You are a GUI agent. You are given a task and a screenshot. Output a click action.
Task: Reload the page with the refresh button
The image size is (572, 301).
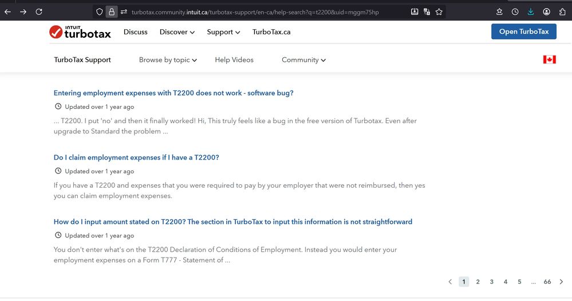coord(39,11)
